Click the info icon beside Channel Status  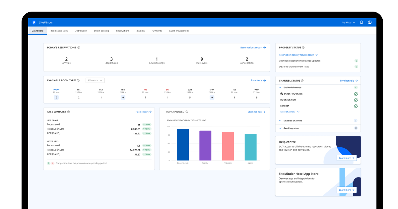coord(303,80)
